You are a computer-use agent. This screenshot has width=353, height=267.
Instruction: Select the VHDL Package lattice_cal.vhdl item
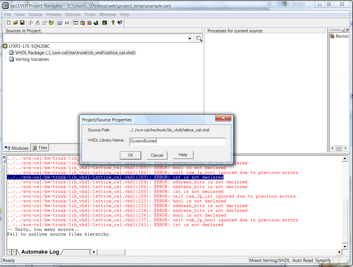[x=75, y=53]
